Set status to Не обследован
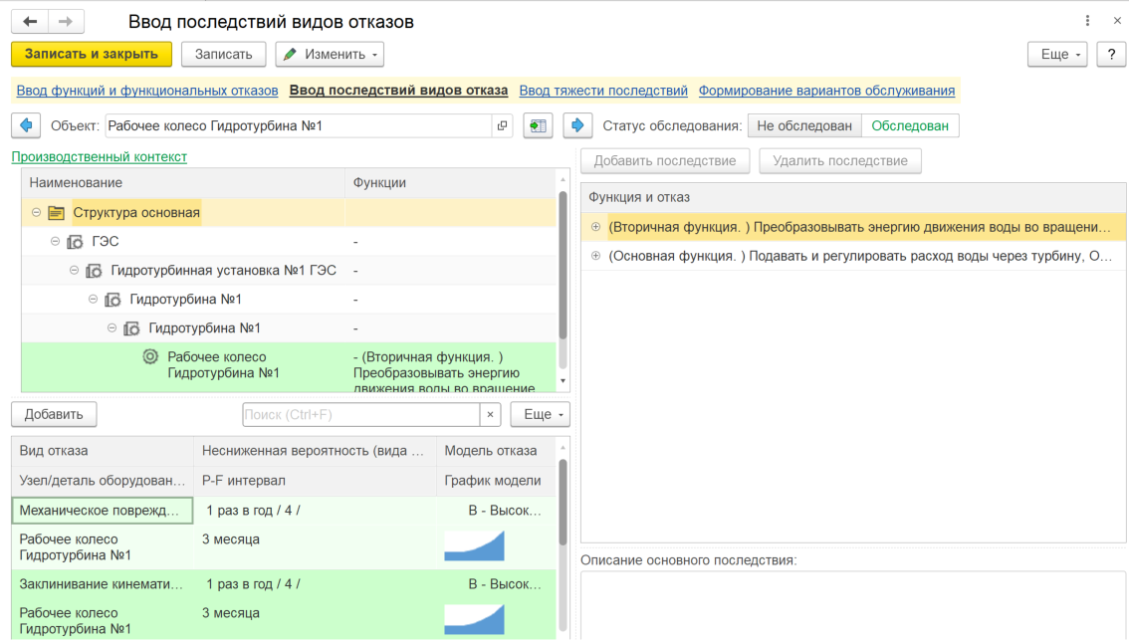Viewport: 1129px width, 643px height. (x=804, y=125)
